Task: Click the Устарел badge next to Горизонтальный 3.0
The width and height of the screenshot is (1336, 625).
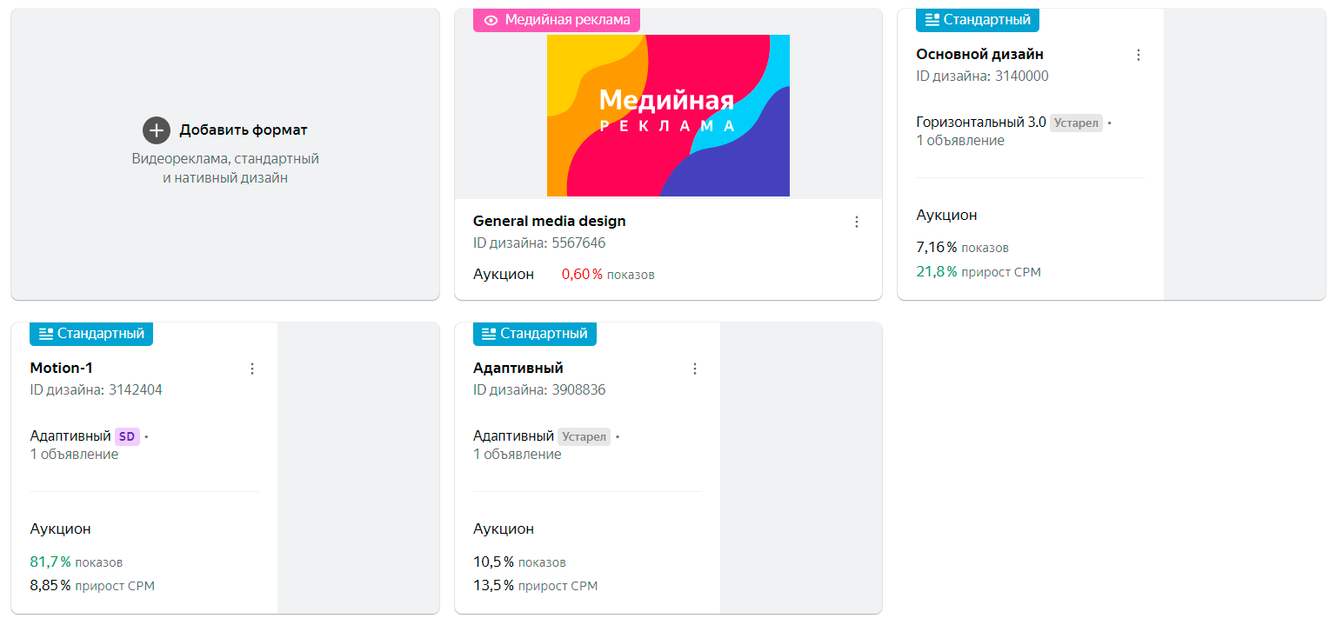Action: (1076, 123)
